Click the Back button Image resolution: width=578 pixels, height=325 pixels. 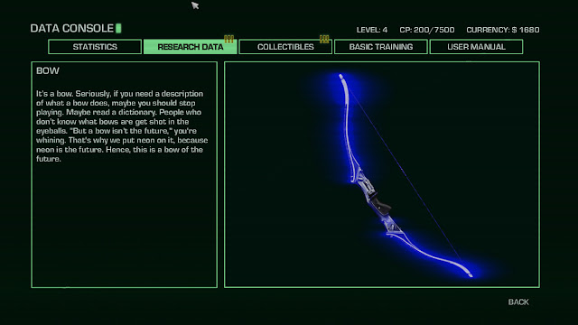(518, 302)
